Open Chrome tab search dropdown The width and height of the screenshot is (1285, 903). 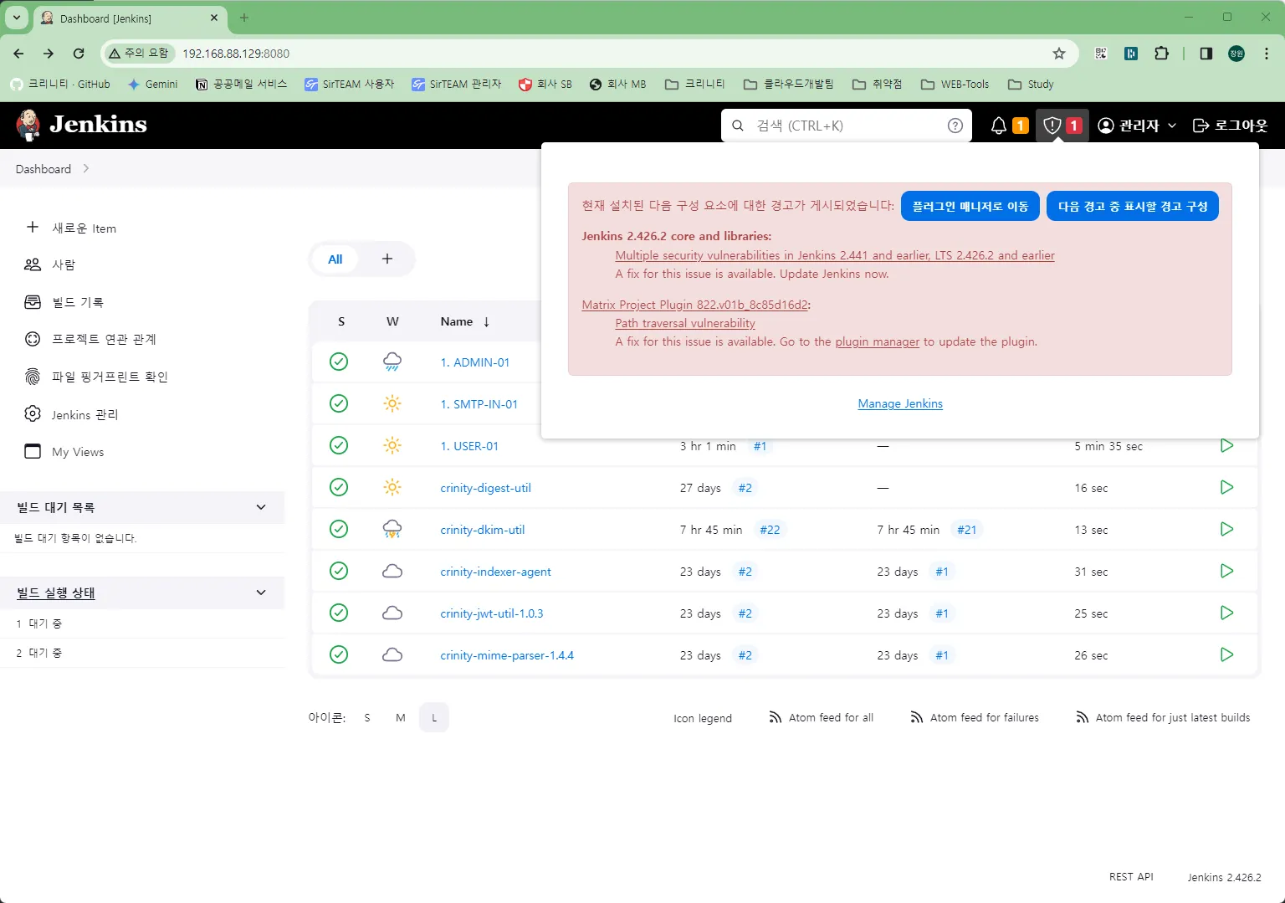click(x=16, y=18)
